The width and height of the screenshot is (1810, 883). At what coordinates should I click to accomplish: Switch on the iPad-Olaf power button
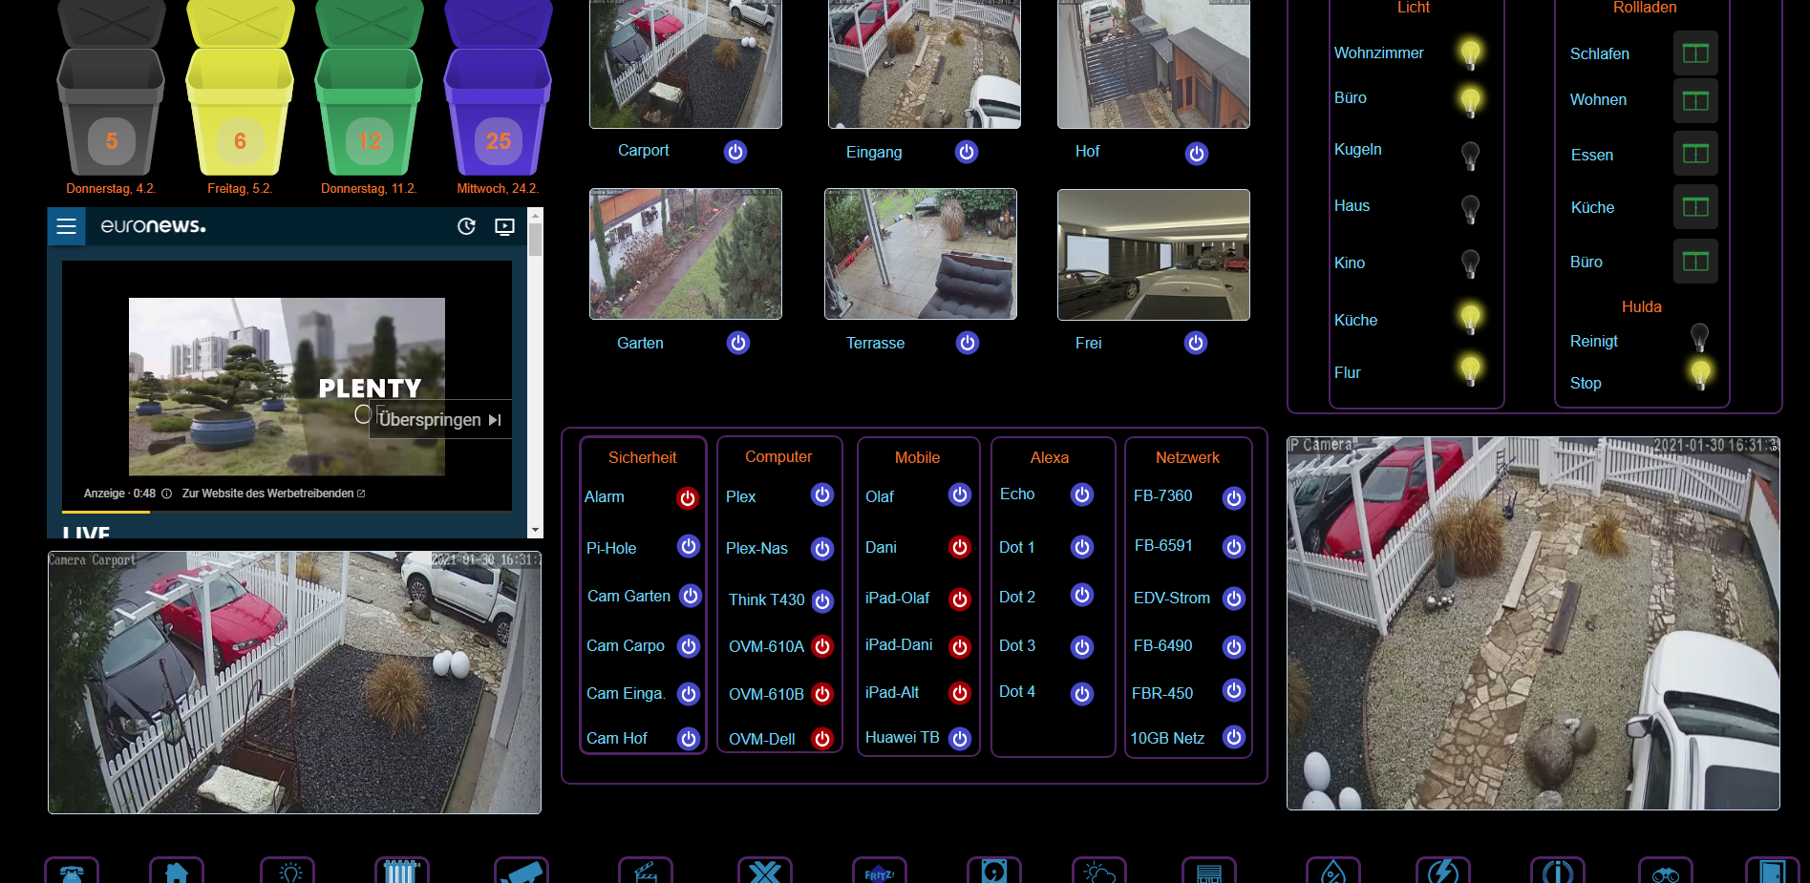pyautogui.click(x=960, y=599)
